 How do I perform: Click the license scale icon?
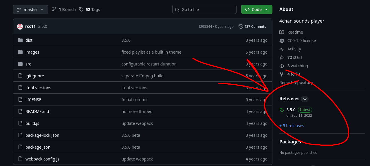point(282,41)
